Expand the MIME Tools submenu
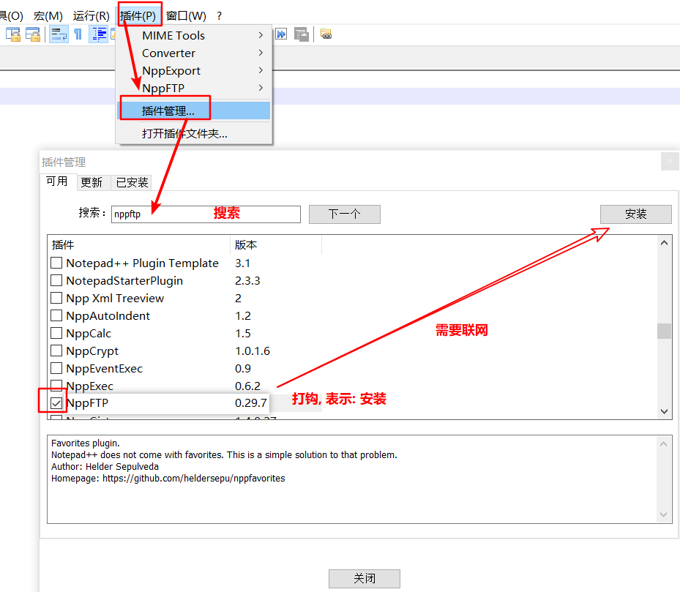The height and width of the screenshot is (592, 680). 194,35
